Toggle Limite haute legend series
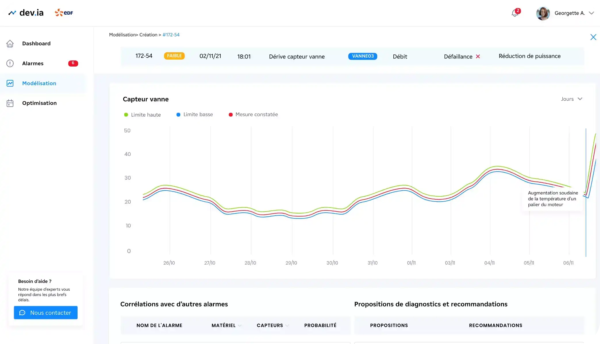The image size is (600, 344). point(143,115)
